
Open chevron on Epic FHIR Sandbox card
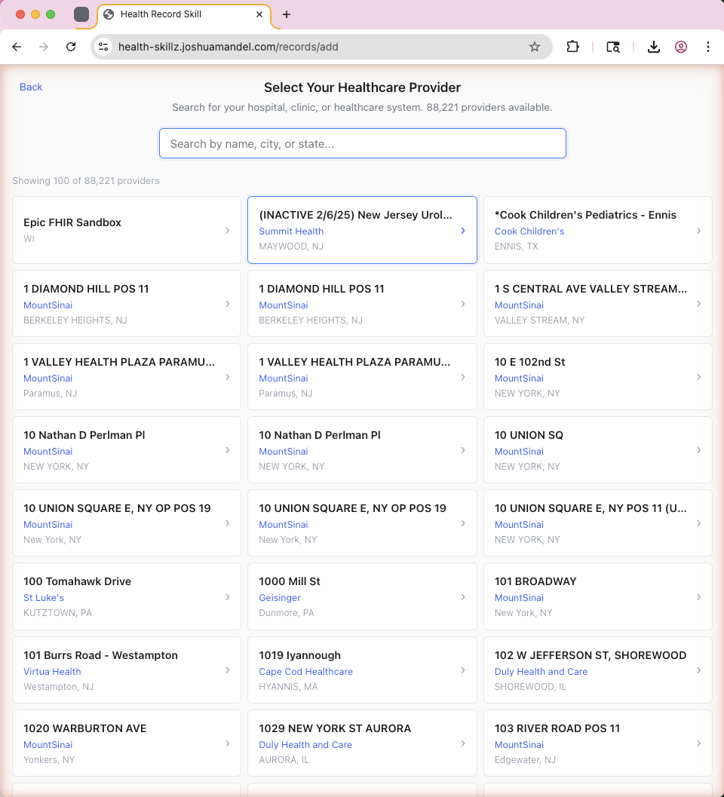click(227, 230)
